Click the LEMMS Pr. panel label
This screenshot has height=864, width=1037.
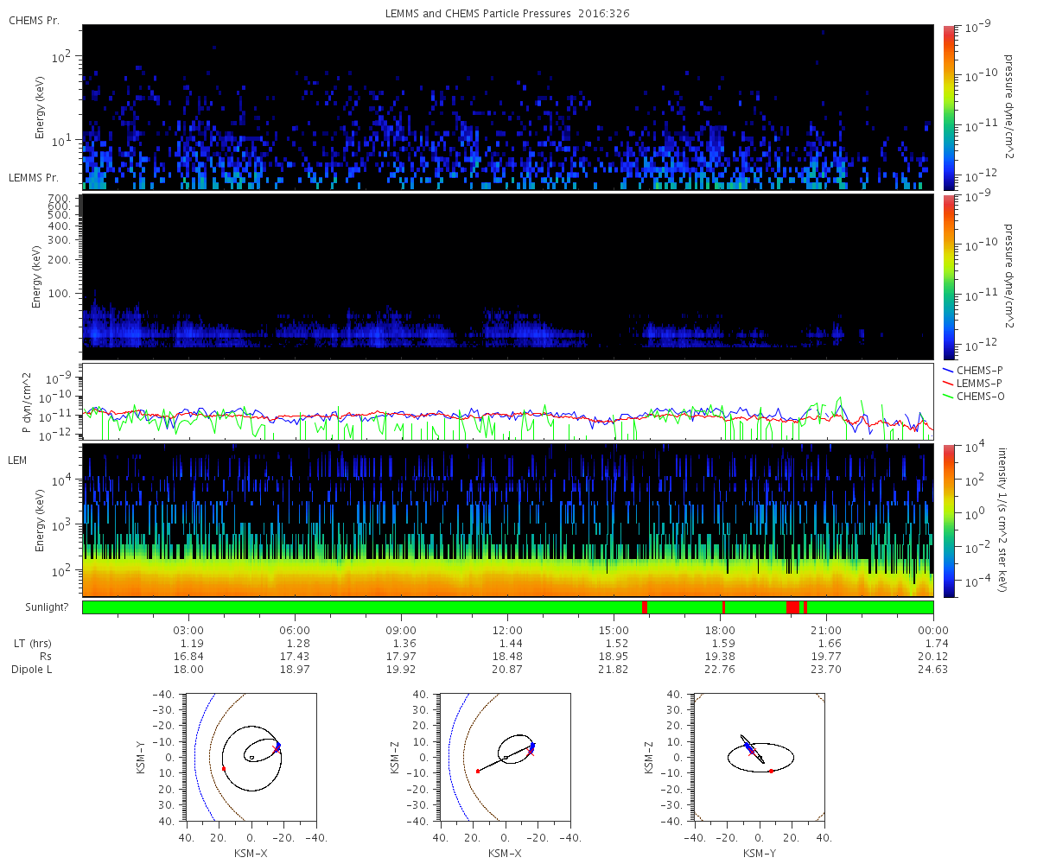click(34, 178)
